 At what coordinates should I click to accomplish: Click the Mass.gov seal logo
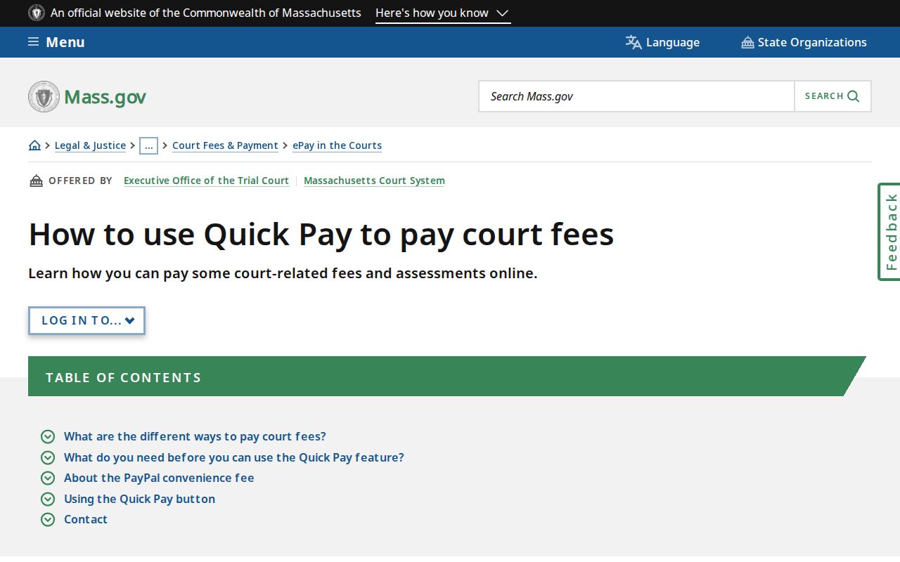tap(44, 97)
